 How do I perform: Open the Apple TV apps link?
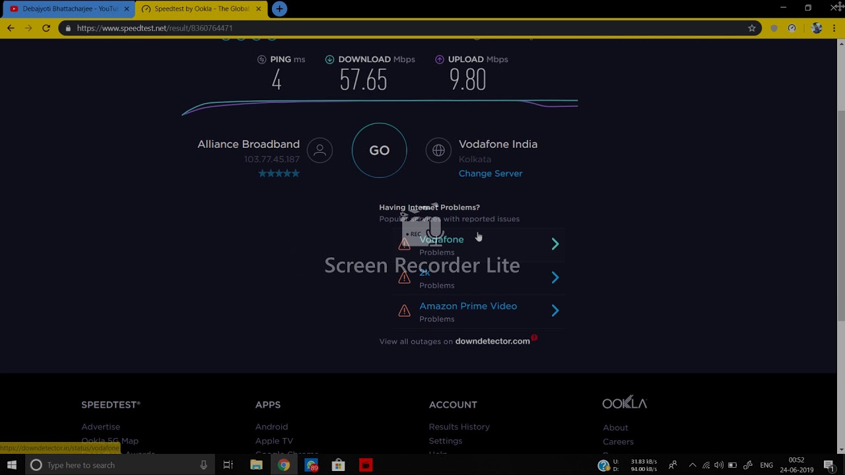click(274, 441)
